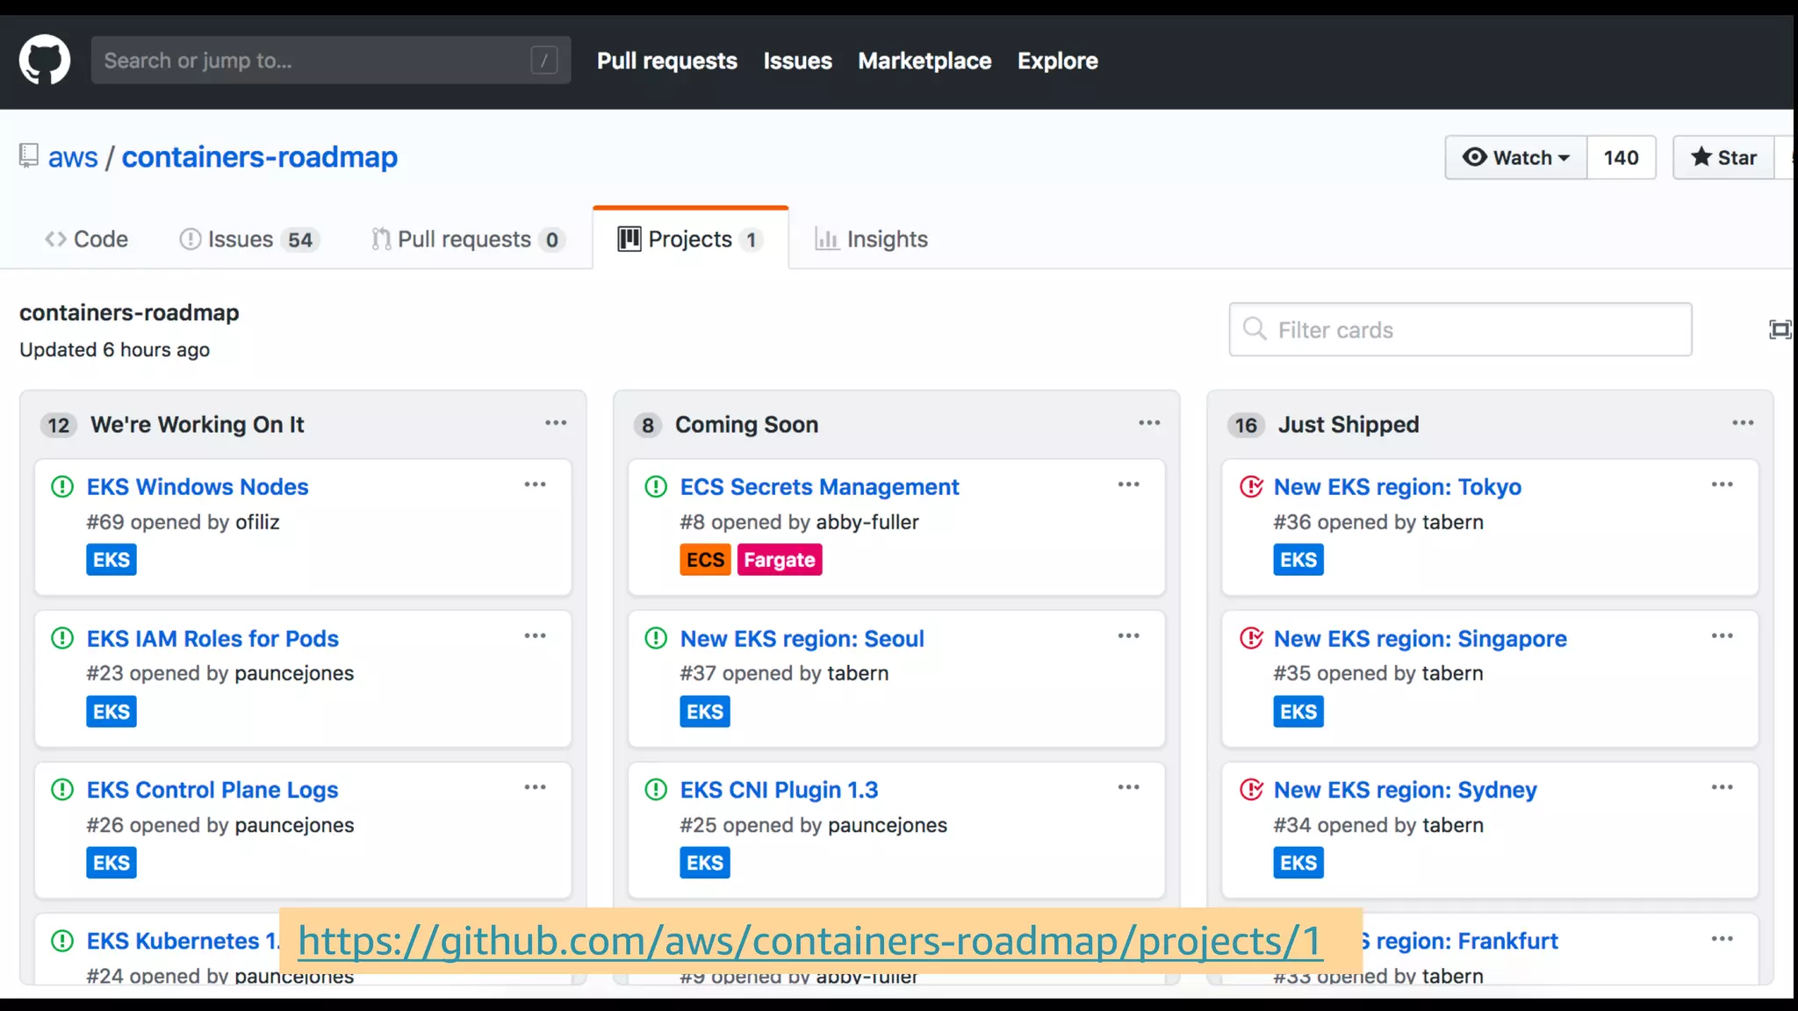The width and height of the screenshot is (1798, 1011).
Task: Open the aws organization link
Action: tap(73, 157)
